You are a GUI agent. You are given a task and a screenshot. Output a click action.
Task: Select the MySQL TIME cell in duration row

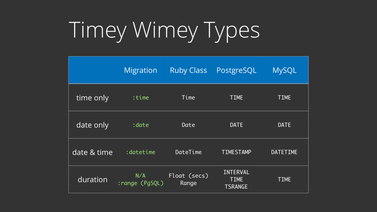(x=284, y=180)
